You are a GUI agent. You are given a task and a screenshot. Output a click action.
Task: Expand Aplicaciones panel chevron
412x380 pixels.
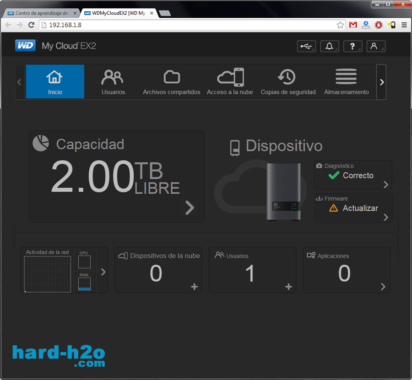pyautogui.click(x=383, y=287)
